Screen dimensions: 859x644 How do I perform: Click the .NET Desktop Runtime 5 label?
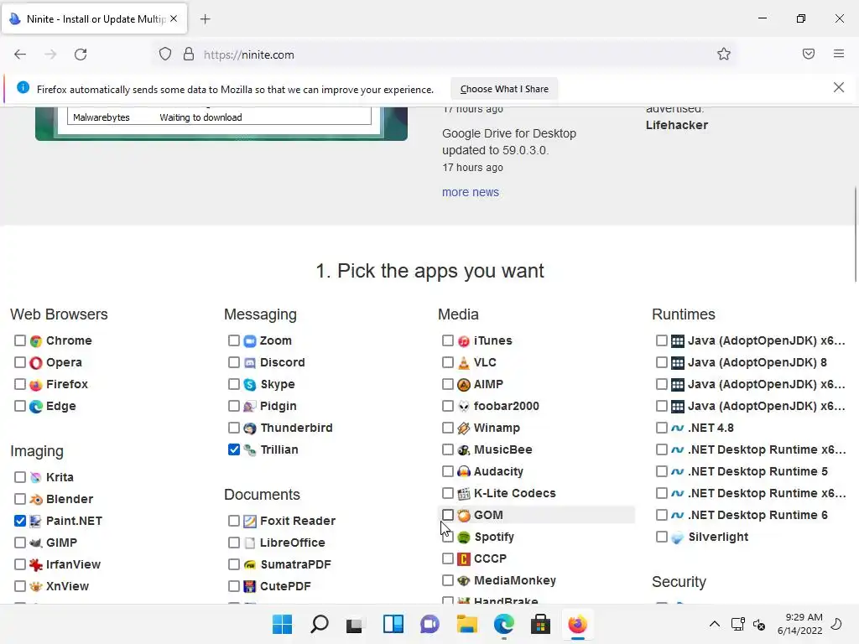(x=757, y=471)
